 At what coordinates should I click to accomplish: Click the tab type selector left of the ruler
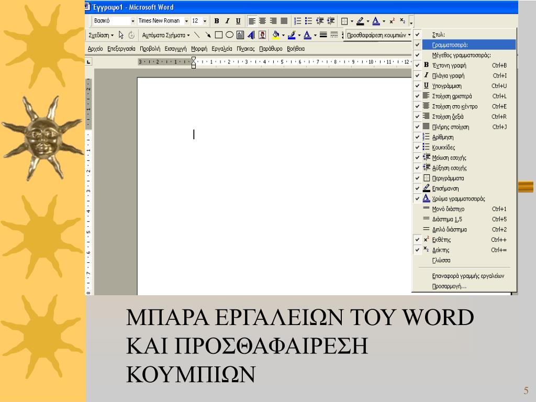[88, 62]
